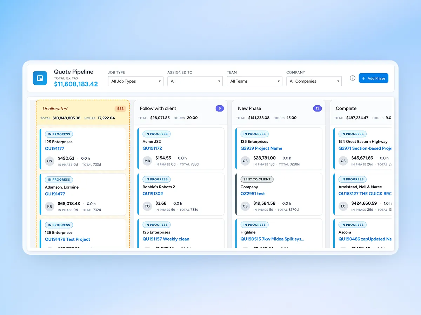Click the Sent to Client status badge

pos(257,179)
